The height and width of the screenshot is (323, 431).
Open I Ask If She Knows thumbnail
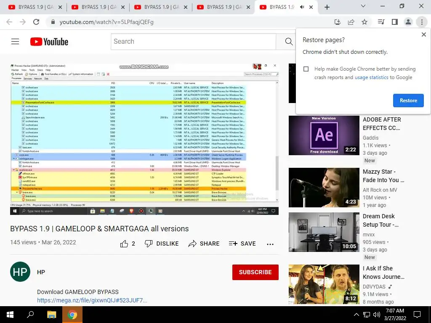324,284
